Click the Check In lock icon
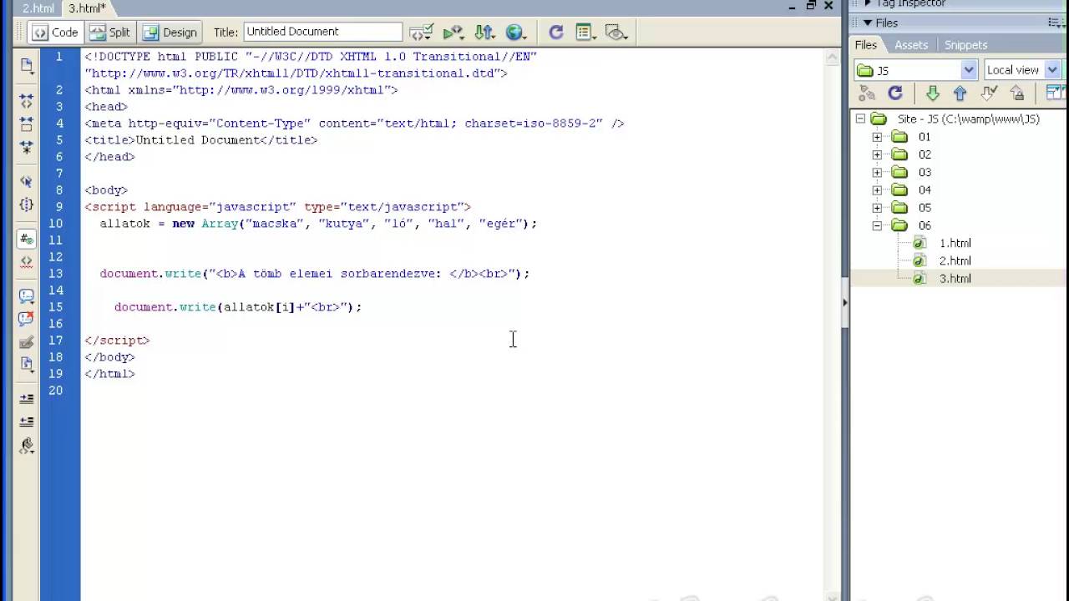The width and height of the screenshot is (1069, 601). (x=1017, y=93)
